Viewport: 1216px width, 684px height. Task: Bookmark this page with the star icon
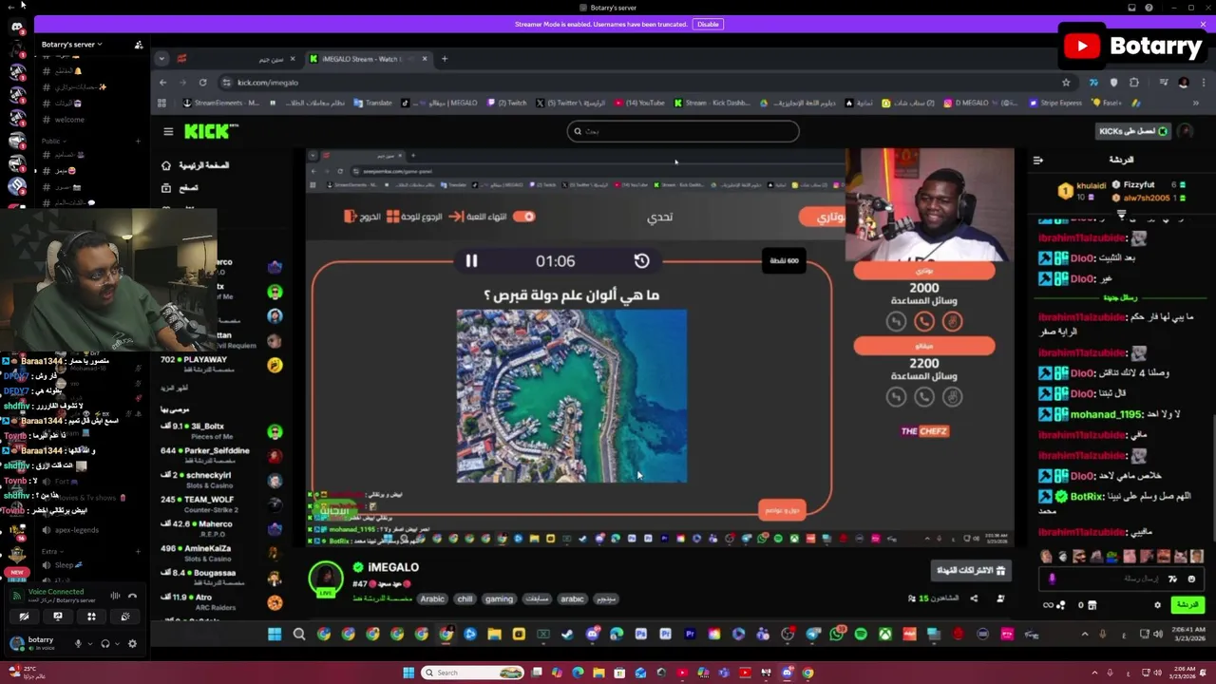tap(1066, 83)
